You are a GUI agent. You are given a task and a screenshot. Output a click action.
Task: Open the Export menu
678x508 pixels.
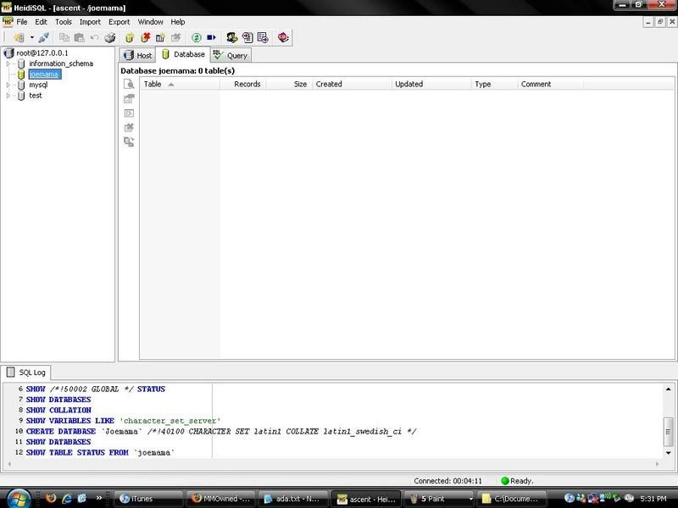(x=119, y=22)
